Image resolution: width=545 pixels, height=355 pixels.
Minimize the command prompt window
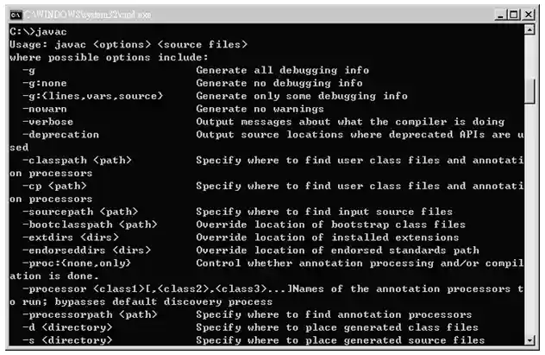click(x=502, y=15)
